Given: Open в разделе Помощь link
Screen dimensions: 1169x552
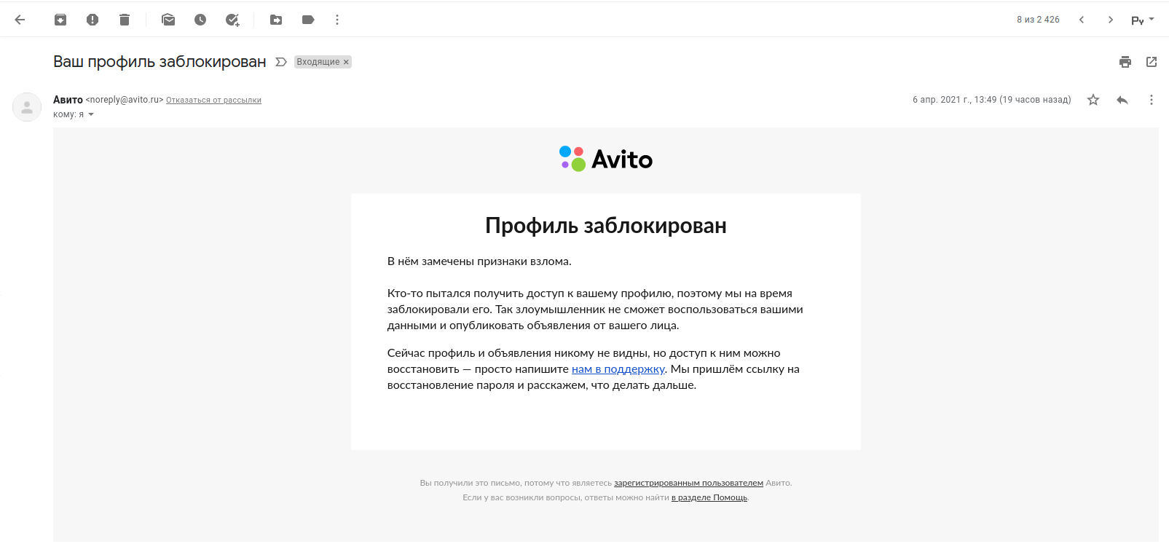Looking at the screenshot, I should [709, 497].
